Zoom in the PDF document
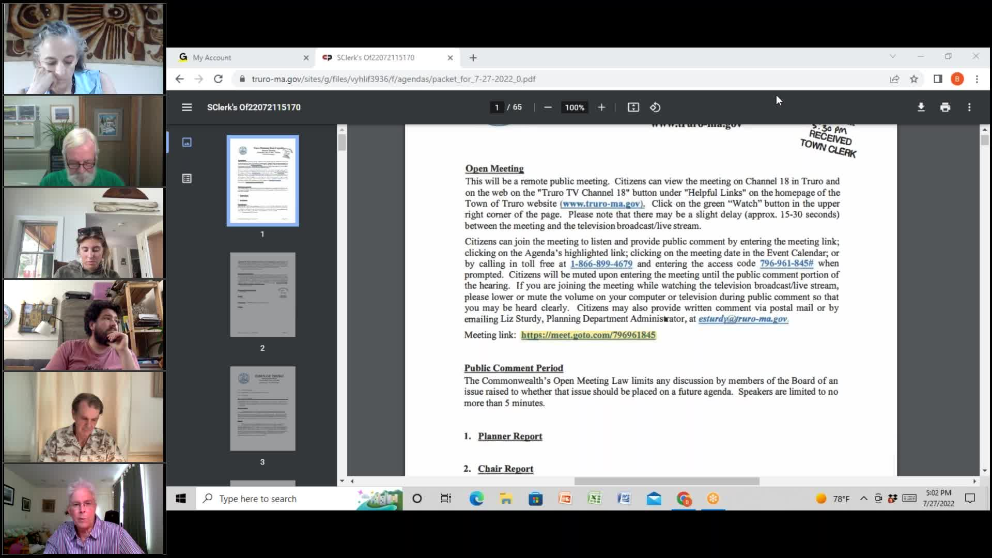 [x=601, y=107]
